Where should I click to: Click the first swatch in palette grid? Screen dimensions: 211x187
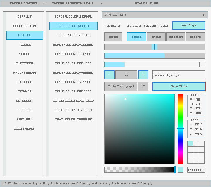tap(190, 143)
